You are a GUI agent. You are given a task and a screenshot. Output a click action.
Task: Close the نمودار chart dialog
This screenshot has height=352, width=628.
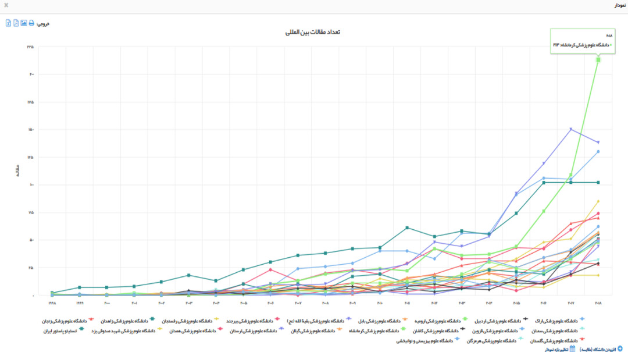[6, 5]
